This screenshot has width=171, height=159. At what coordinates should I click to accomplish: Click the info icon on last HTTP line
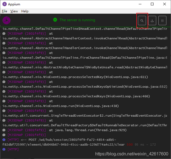[x=4, y=149]
